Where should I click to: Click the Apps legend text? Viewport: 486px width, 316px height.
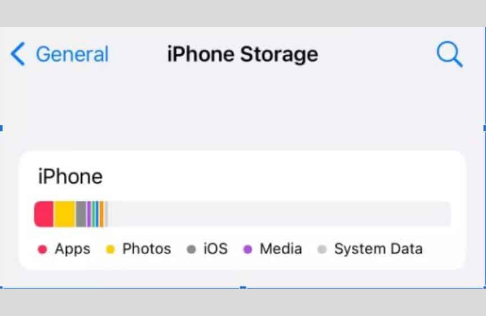(x=72, y=249)
